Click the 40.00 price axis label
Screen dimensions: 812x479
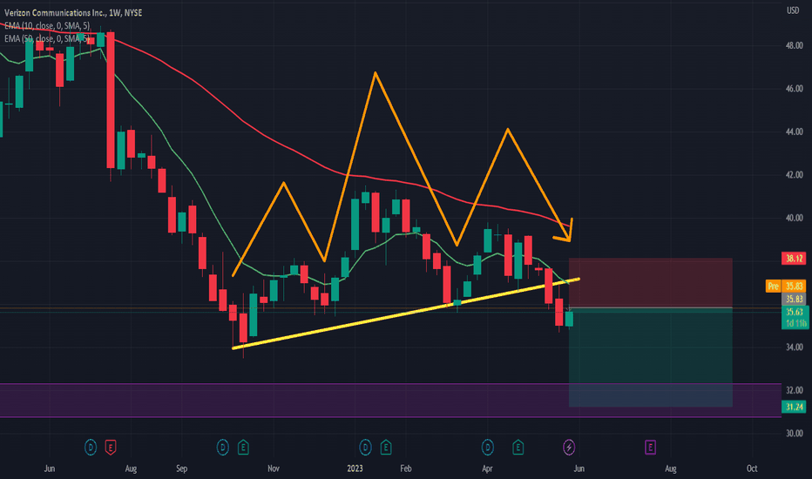pos(794,218)
